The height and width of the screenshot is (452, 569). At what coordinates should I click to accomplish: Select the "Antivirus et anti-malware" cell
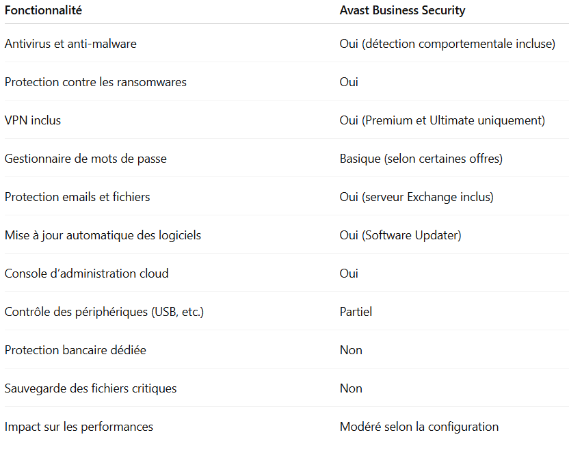click(70, 44)
